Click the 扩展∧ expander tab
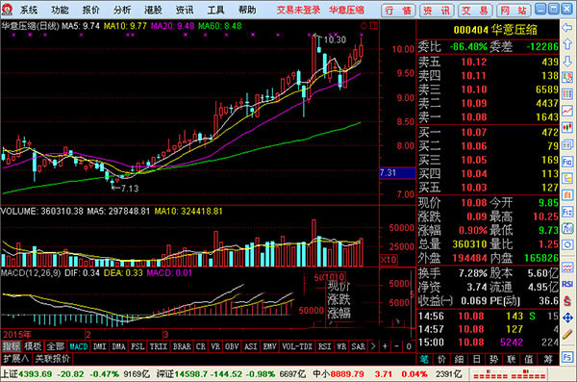Image resolution: width=577 pixels, height=382 pixels. coord(15,358)
